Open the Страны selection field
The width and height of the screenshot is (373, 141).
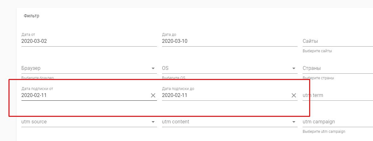(338, 68)
